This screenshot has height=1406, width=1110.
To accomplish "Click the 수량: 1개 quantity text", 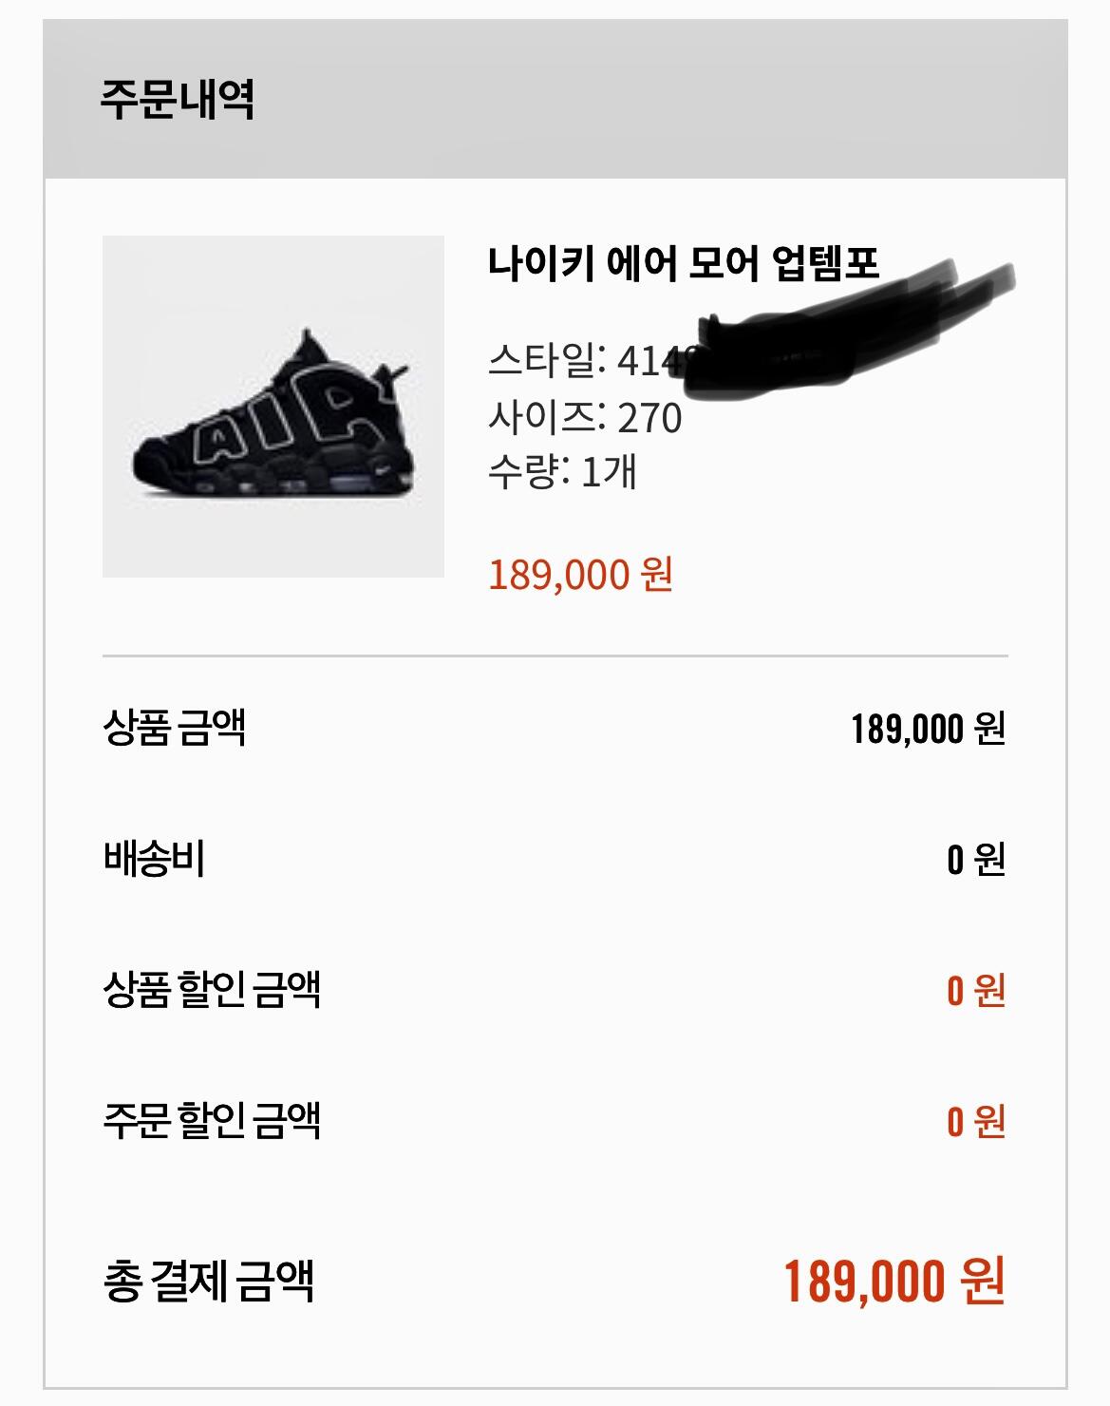I will (562, 472).
